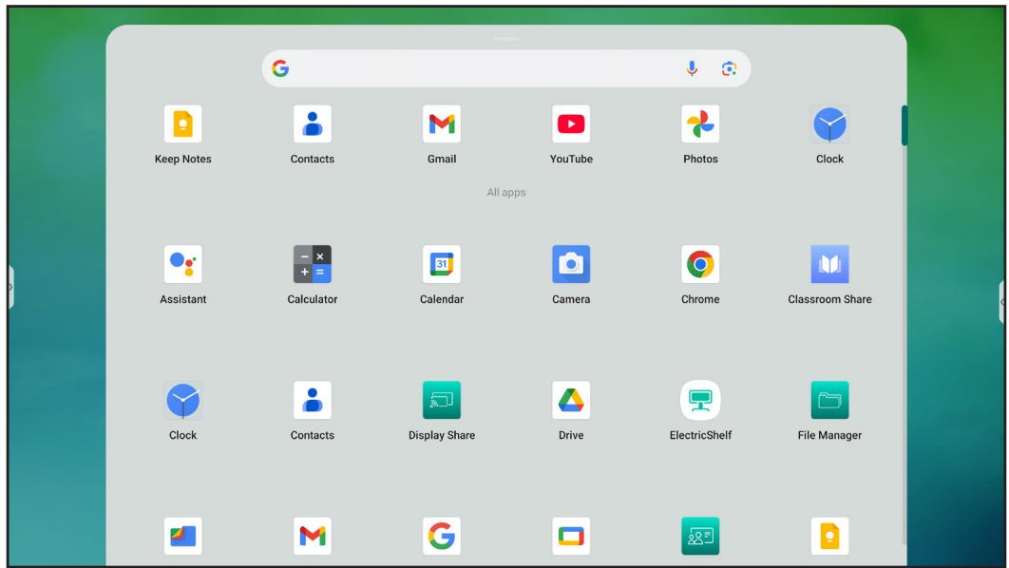Launch Gmail from the suggested apps row
The width and height of the screenshot is (1009, 568).
[x=442, y=123]
